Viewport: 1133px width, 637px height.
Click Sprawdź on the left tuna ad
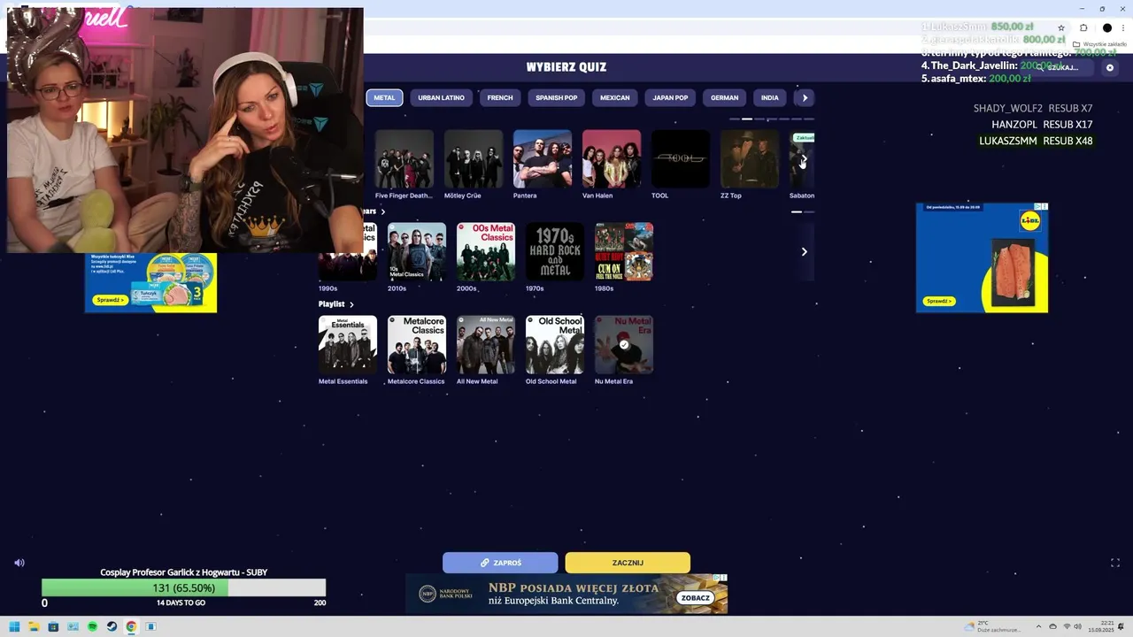[x=112, y=300]
